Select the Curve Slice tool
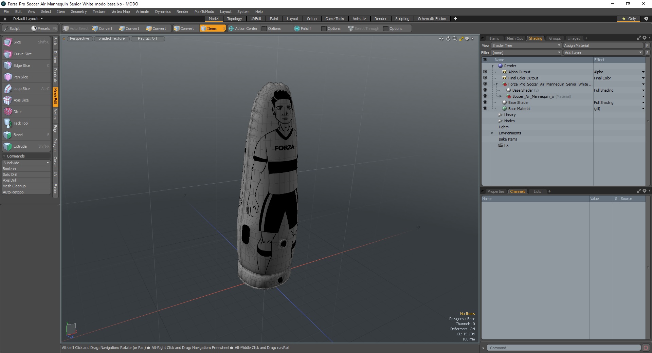 [26, 54]
